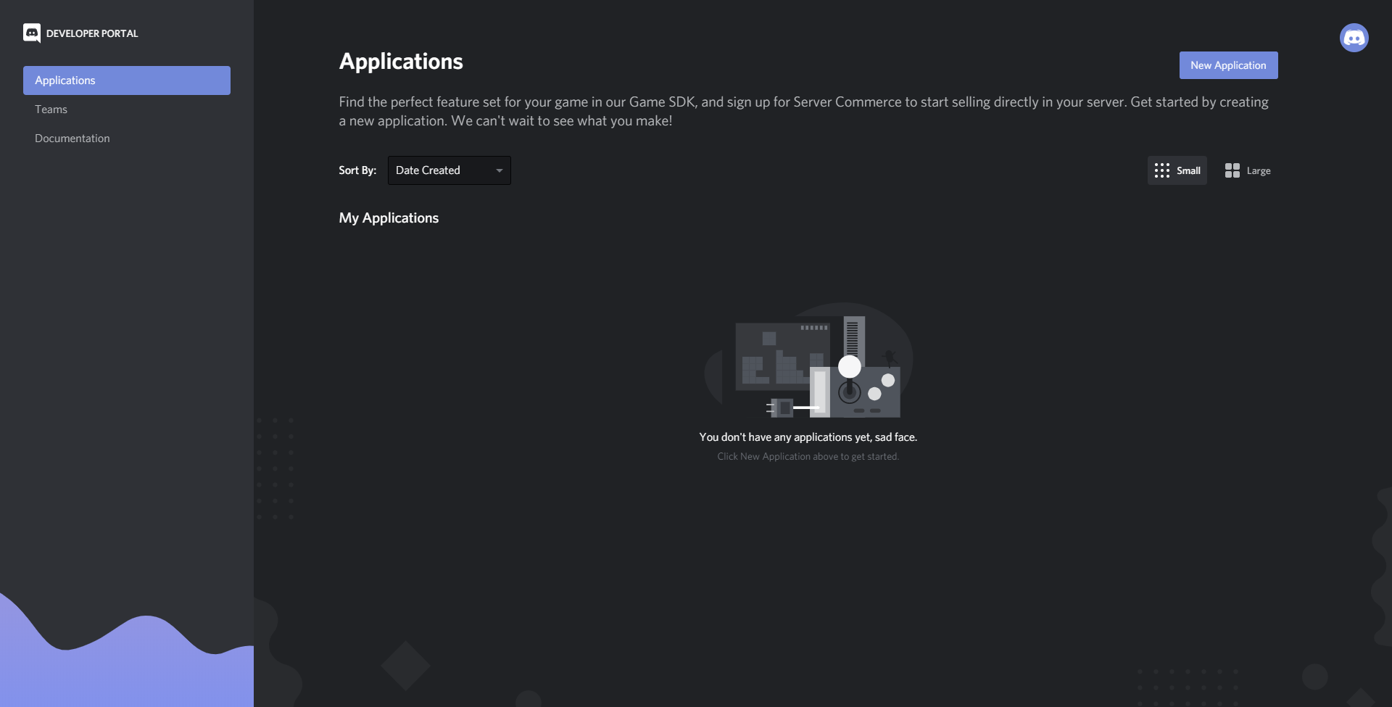The height and width of the screenshot is (707, 1392).
Task: Click 'You don't have any applications yet' message
Action: [808, 437]
